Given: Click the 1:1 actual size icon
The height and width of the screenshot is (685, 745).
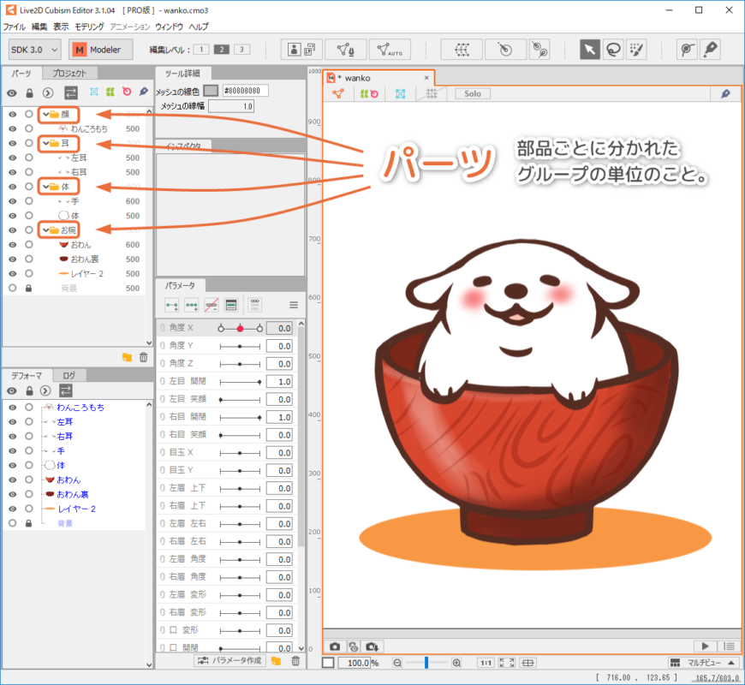Looking at the screenshot, I should [x=486, y=663].
